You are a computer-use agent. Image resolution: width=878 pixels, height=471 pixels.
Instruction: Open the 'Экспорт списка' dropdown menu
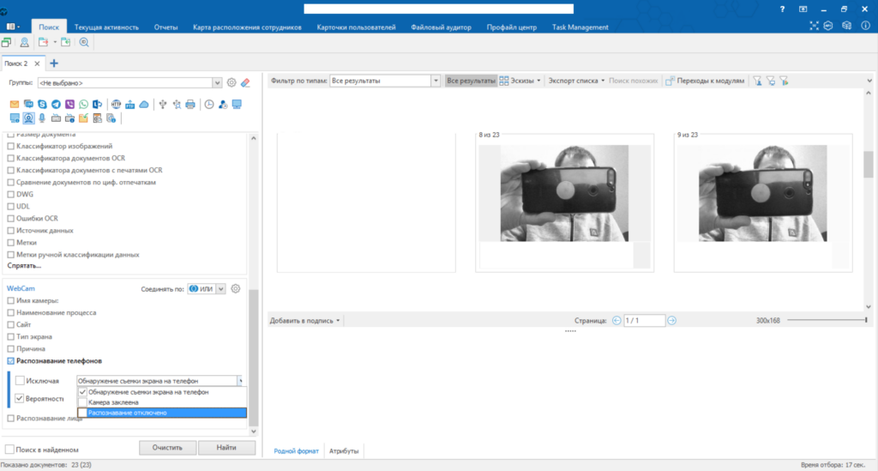click(575, 81)
